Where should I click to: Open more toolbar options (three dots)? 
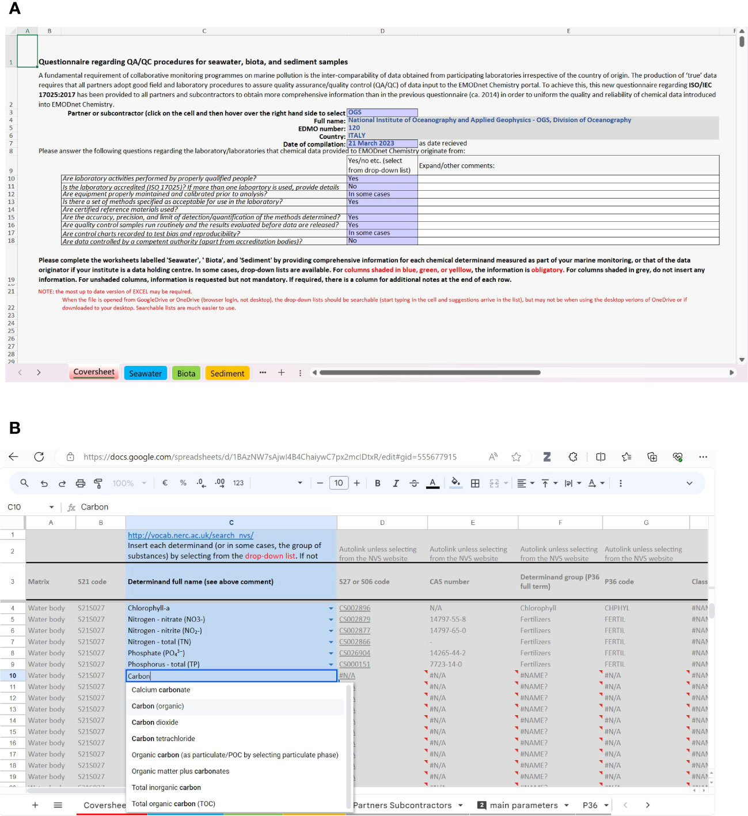(620, 483)
